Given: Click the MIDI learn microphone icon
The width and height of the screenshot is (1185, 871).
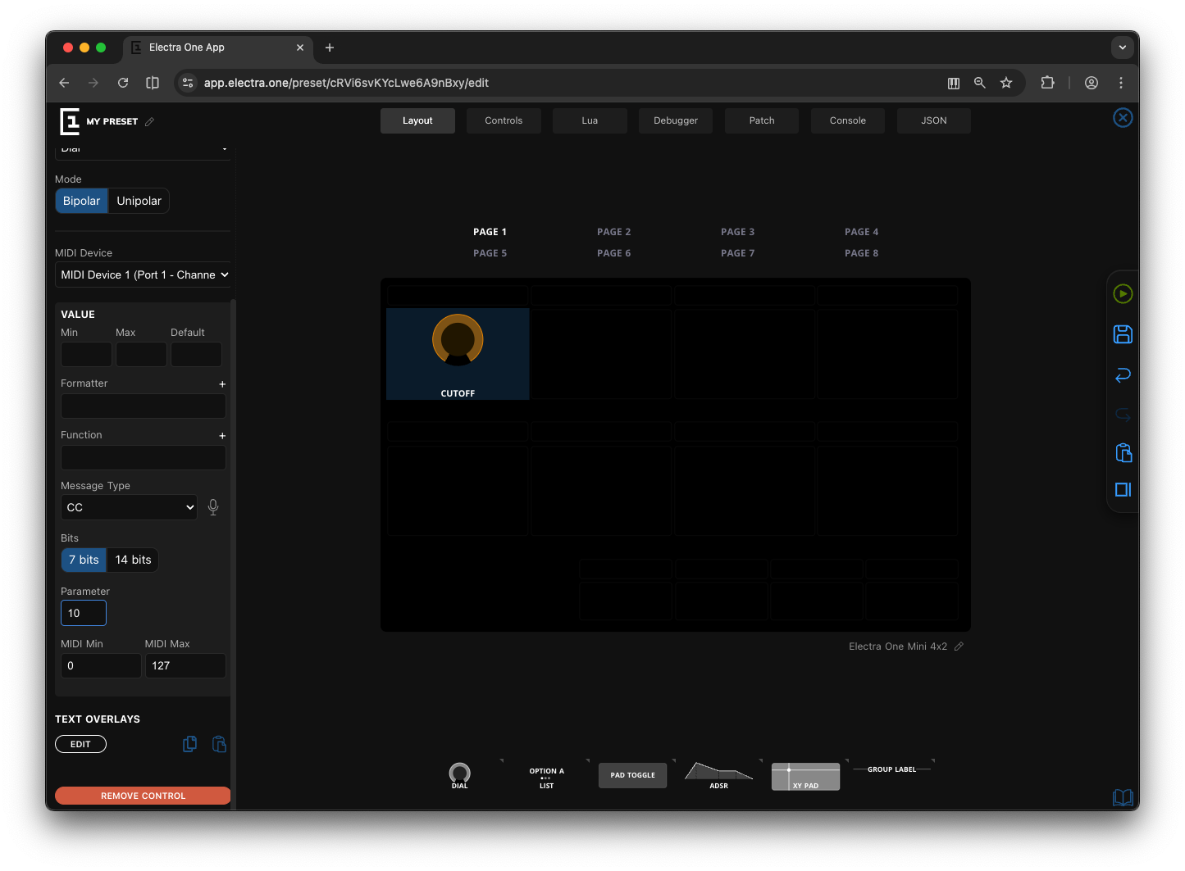Looking at the screenshot, I should (212, 506).
